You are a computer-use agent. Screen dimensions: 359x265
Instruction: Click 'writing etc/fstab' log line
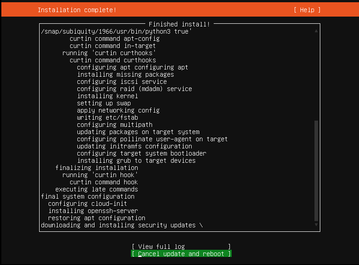click(x=108, y=117)
